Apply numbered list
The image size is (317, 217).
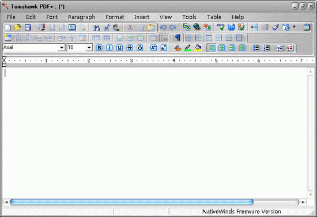coord(266,48)
